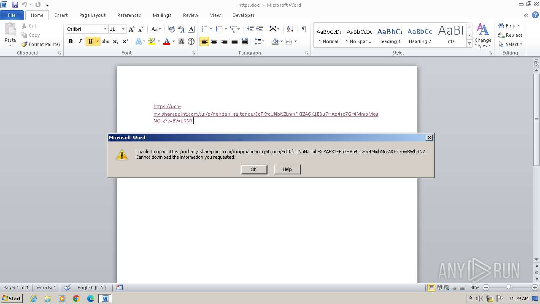540x304 pixels.
Task: Click the 90% zoom level indicator
Action: (x=475, y=288)
